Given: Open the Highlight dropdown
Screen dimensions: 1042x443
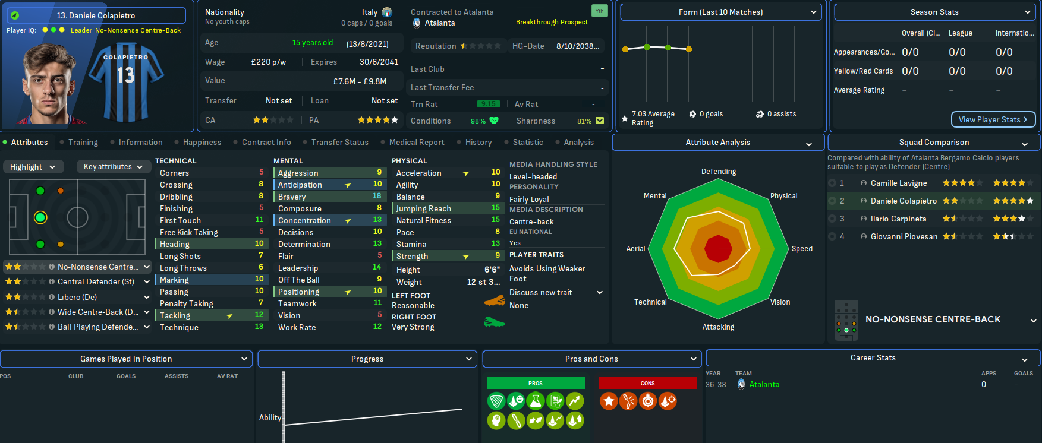Looking at the screenshot, I should (x=33, y=167).
